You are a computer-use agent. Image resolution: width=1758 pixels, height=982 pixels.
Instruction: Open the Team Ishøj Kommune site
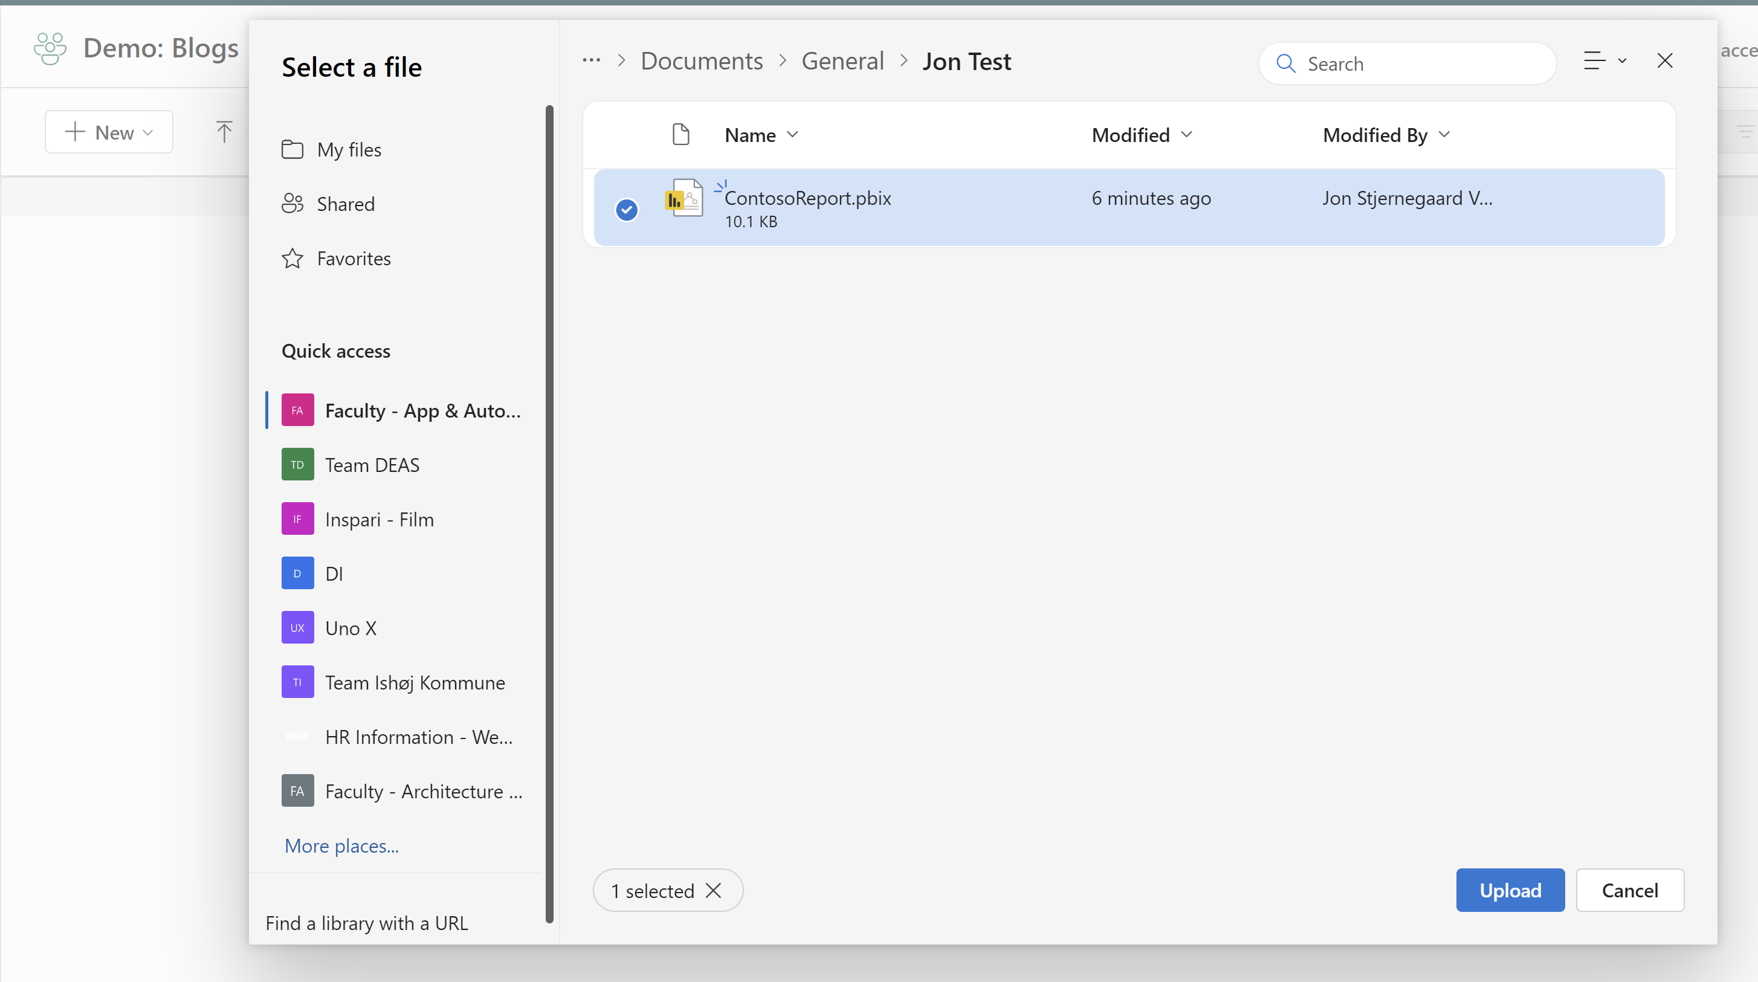coord(414,682)
